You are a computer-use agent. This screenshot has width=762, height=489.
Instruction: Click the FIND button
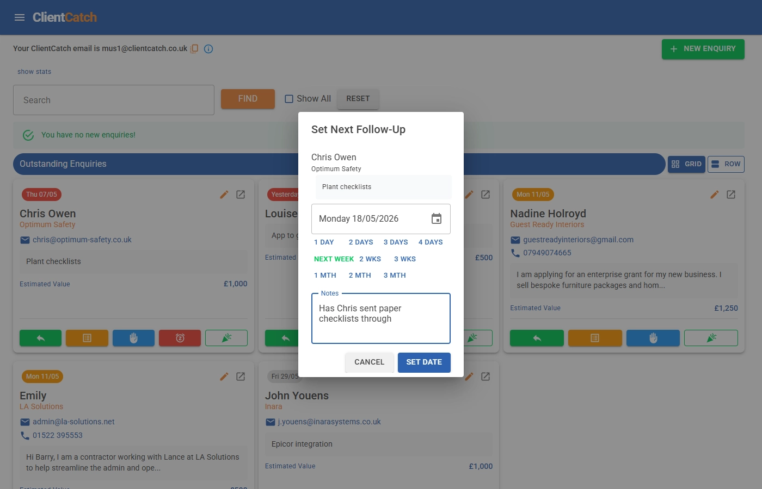point(248,99)
